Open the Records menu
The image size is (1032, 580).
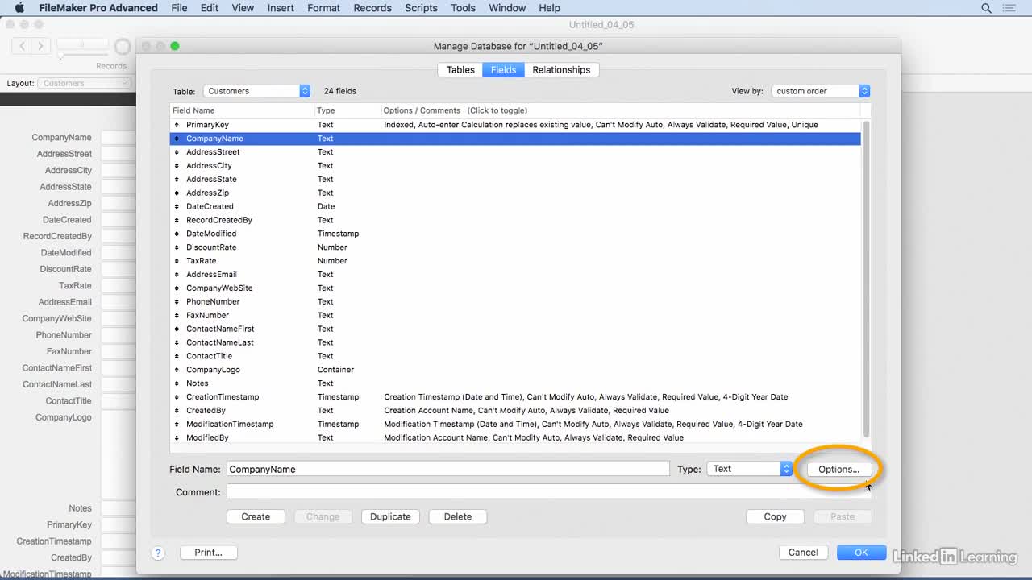(x=372, y=8)
